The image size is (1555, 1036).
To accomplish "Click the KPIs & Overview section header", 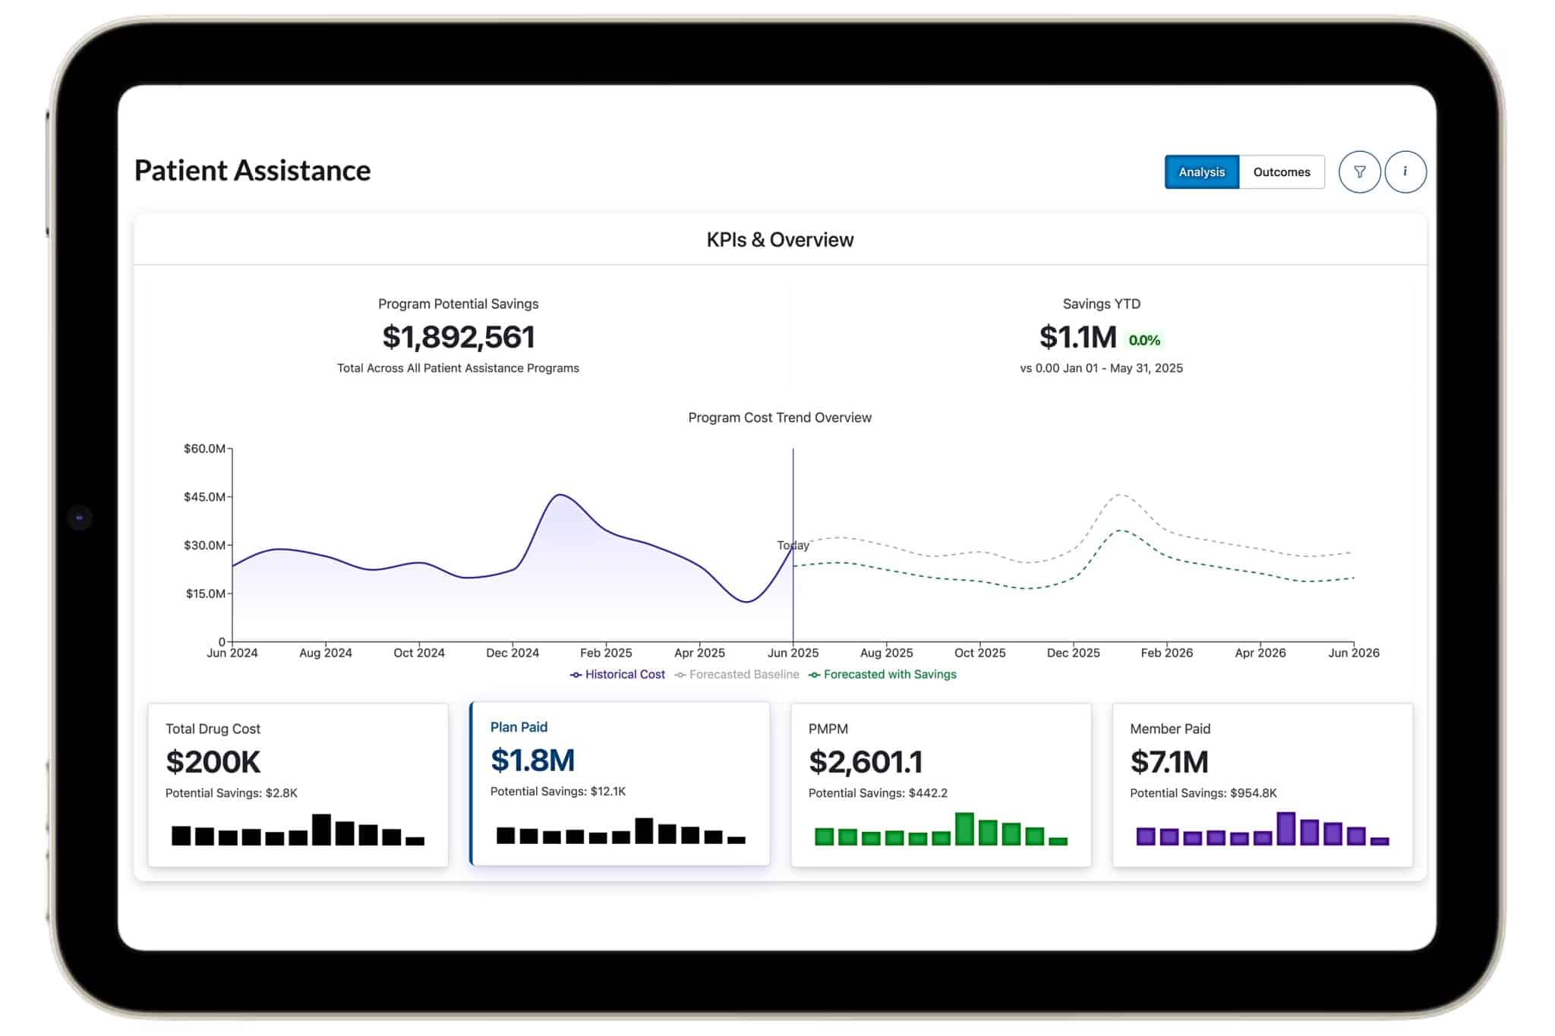I will pyautogui.click(x=780, y=240).
